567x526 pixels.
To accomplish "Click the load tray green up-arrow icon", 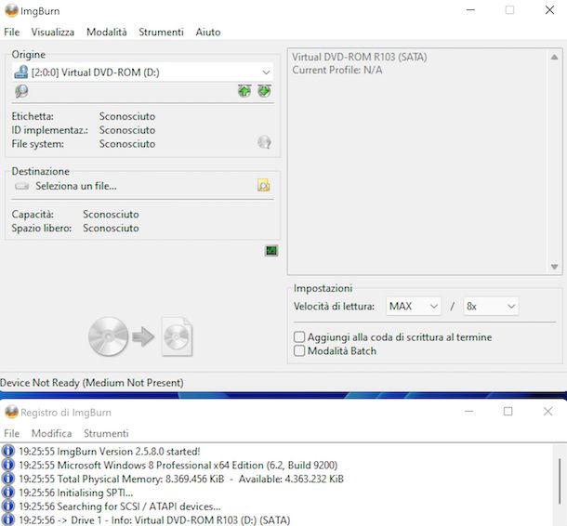I will [x=244, y=91].
